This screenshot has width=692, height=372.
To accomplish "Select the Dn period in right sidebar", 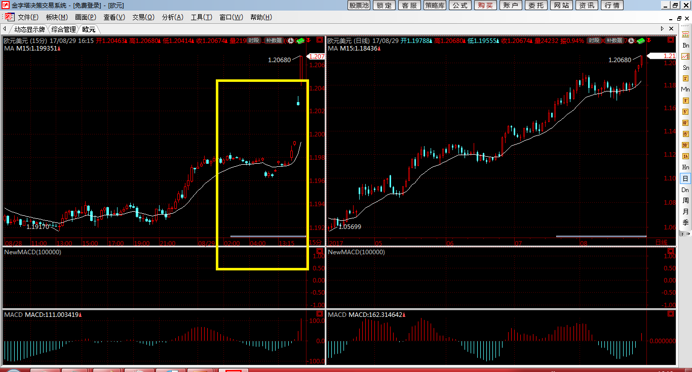I will pyautogui.click(x=685, y=190).
